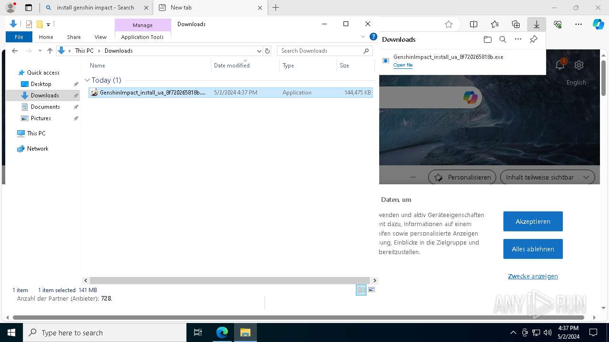Open Windows Start menu
Image resolution: width=609 pixels, height=342 pixels.
click(11, 332)
